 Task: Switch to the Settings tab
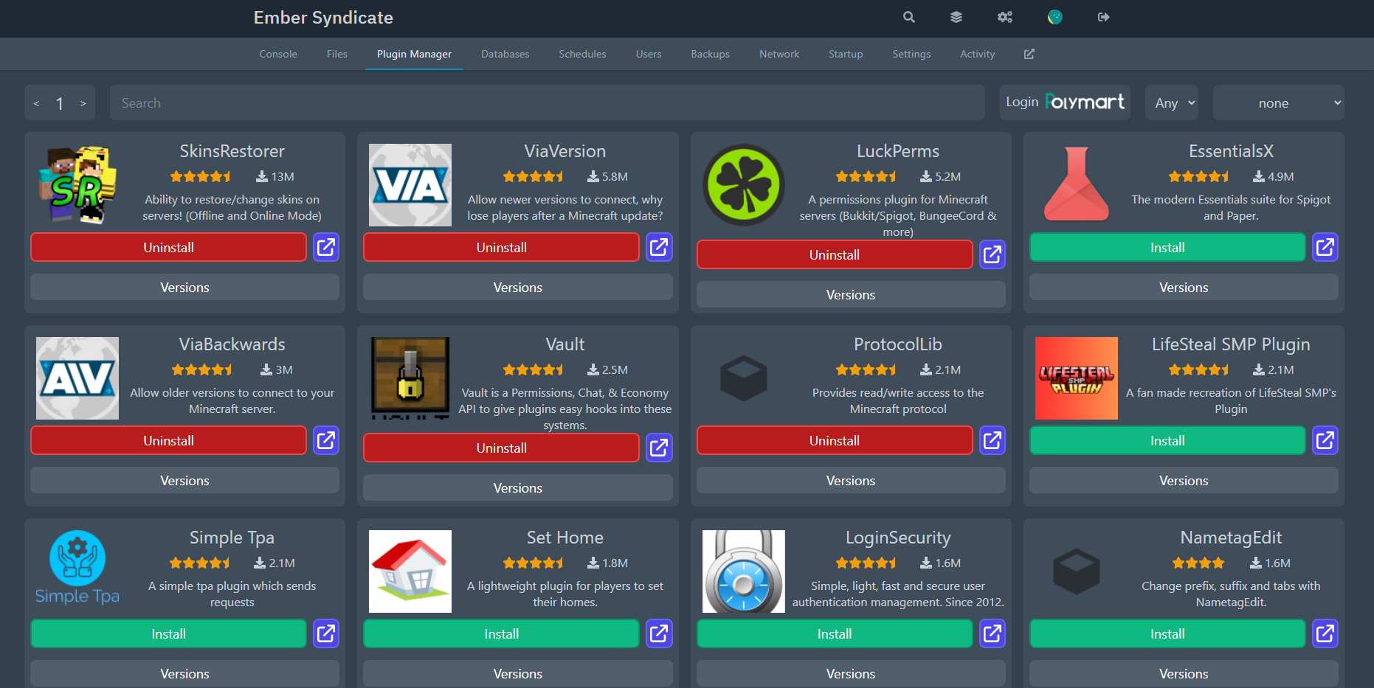click(911, 54)
